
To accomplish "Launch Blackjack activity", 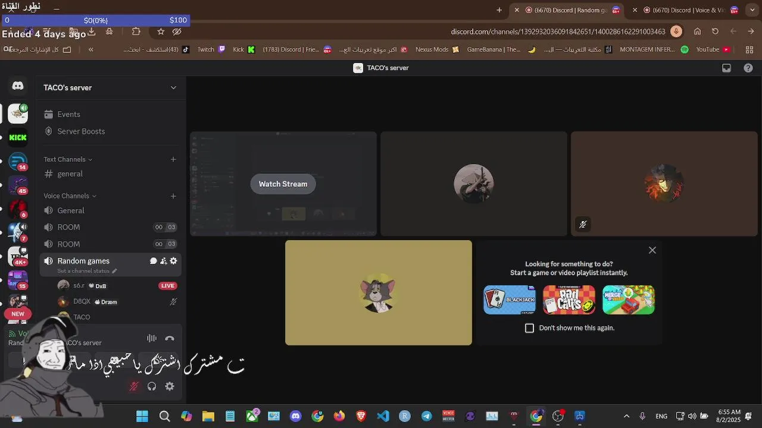I will click(x=510, y=300).
